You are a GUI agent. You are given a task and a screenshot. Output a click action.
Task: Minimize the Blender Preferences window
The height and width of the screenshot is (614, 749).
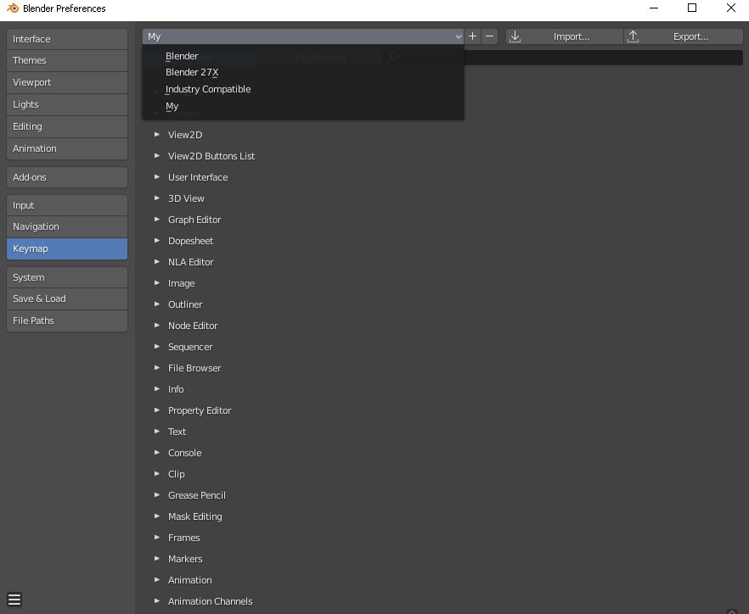coord(654,8)
